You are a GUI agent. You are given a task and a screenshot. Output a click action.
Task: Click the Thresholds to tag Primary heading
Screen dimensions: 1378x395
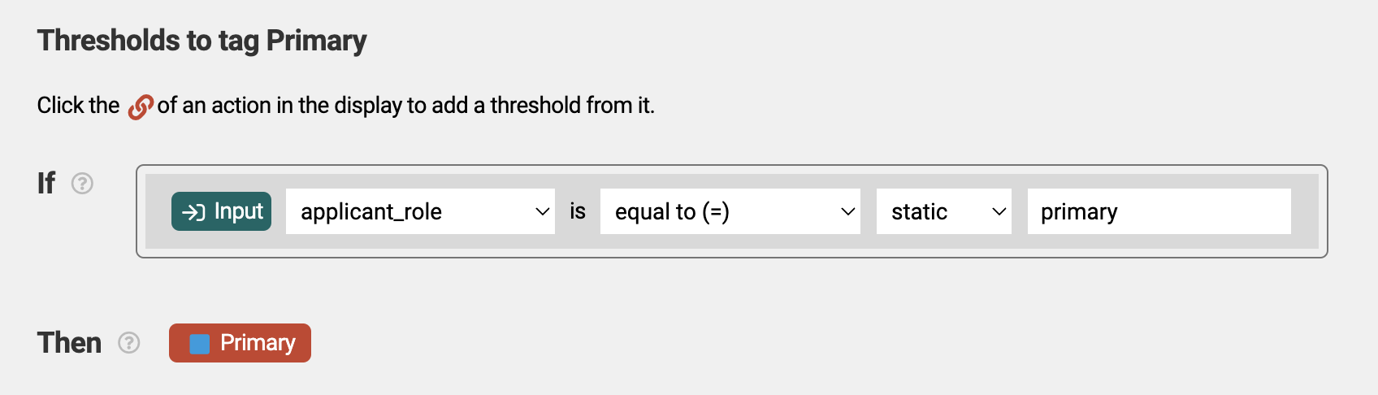[x=202, y=41]
